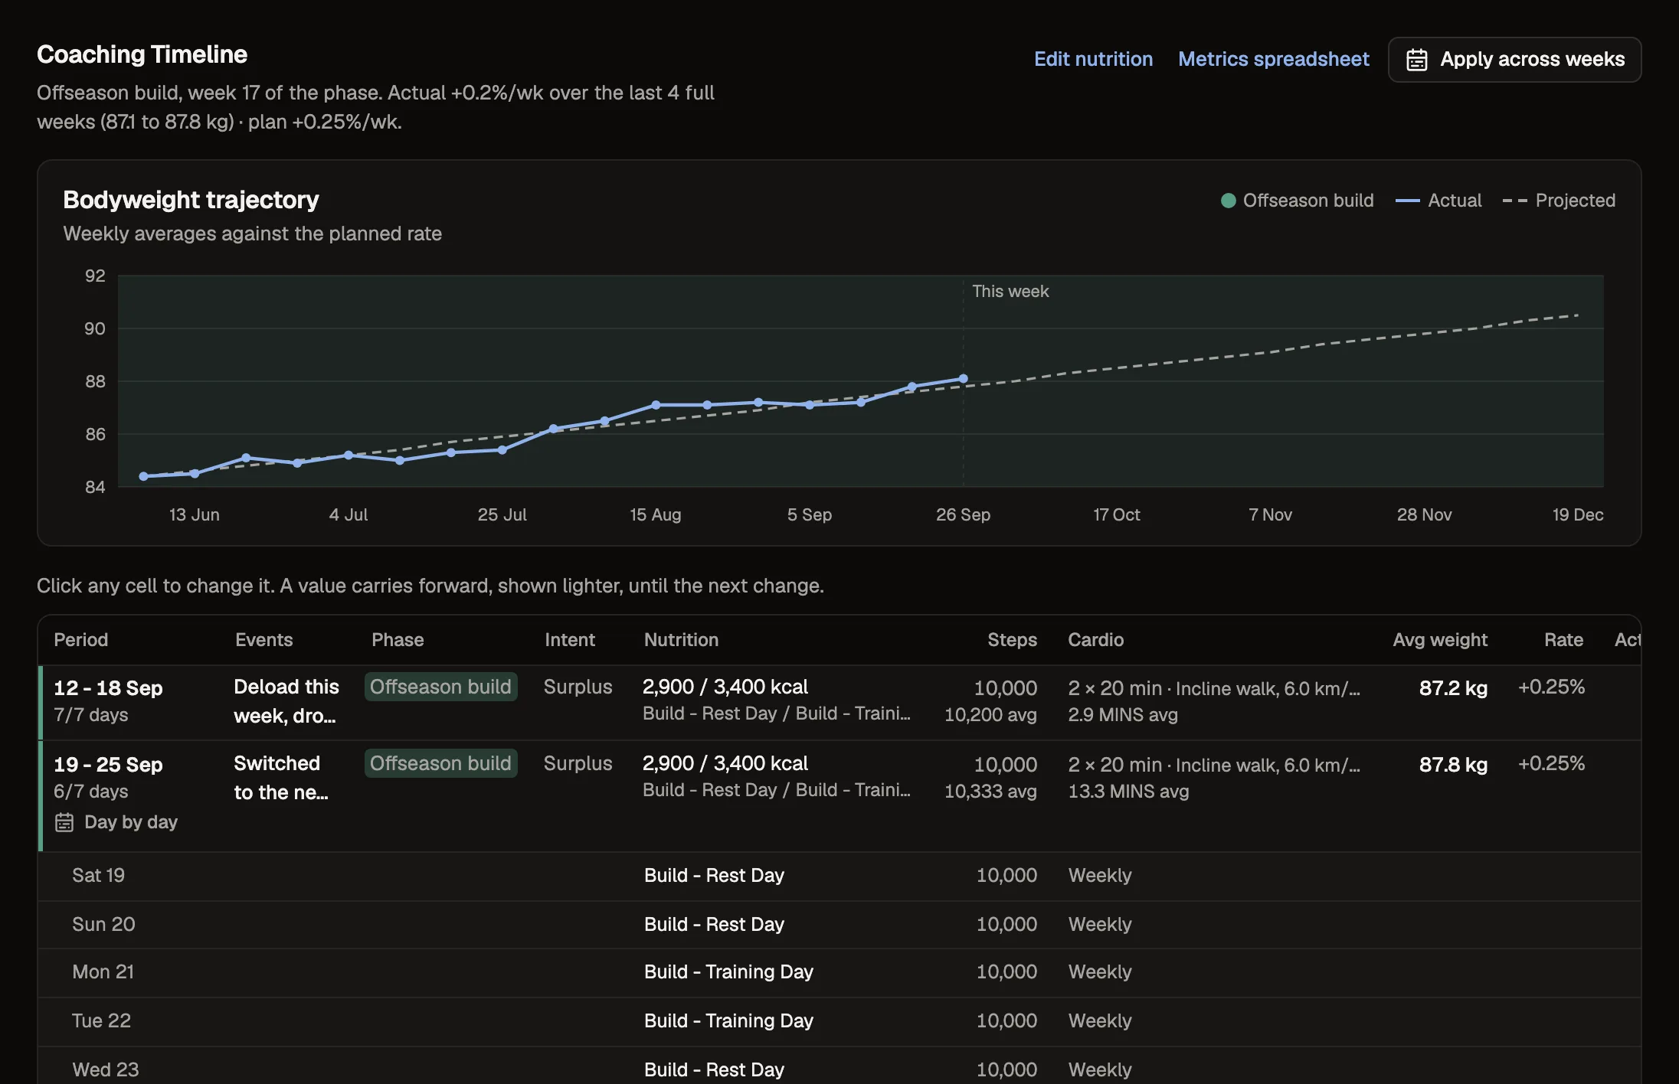
Task: Edit the +0.25% rate for 12 - 18 Sep
Action: coord(1551,687)
